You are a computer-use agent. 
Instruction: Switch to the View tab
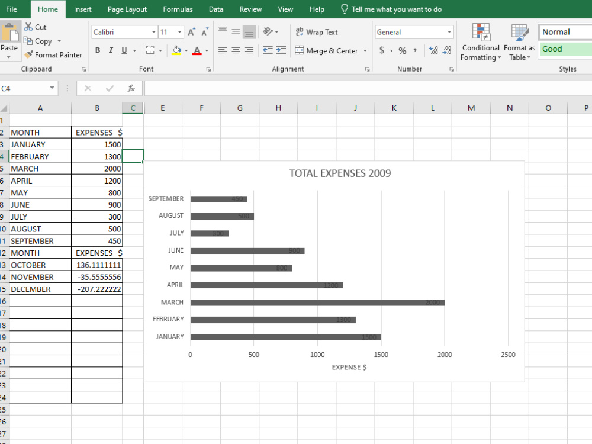pos(285,9)
